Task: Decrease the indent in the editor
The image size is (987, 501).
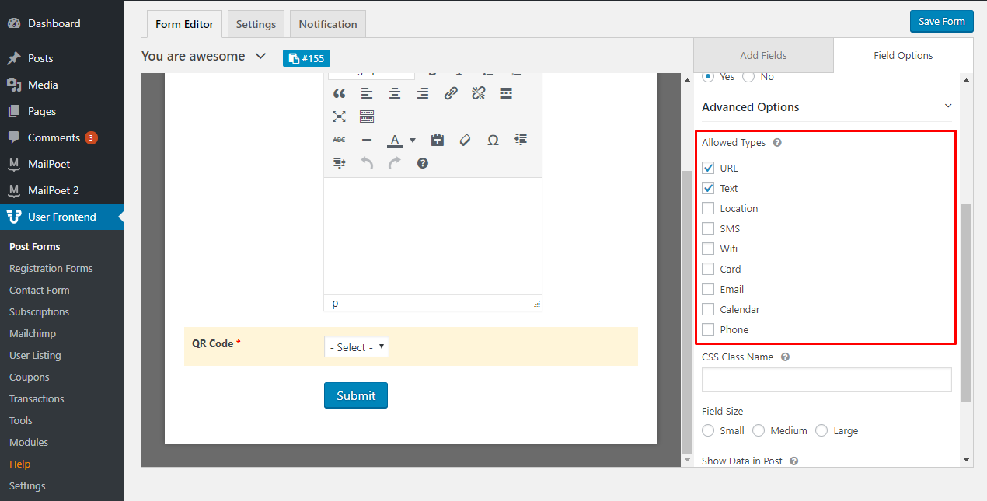Action: coord(521,140)
